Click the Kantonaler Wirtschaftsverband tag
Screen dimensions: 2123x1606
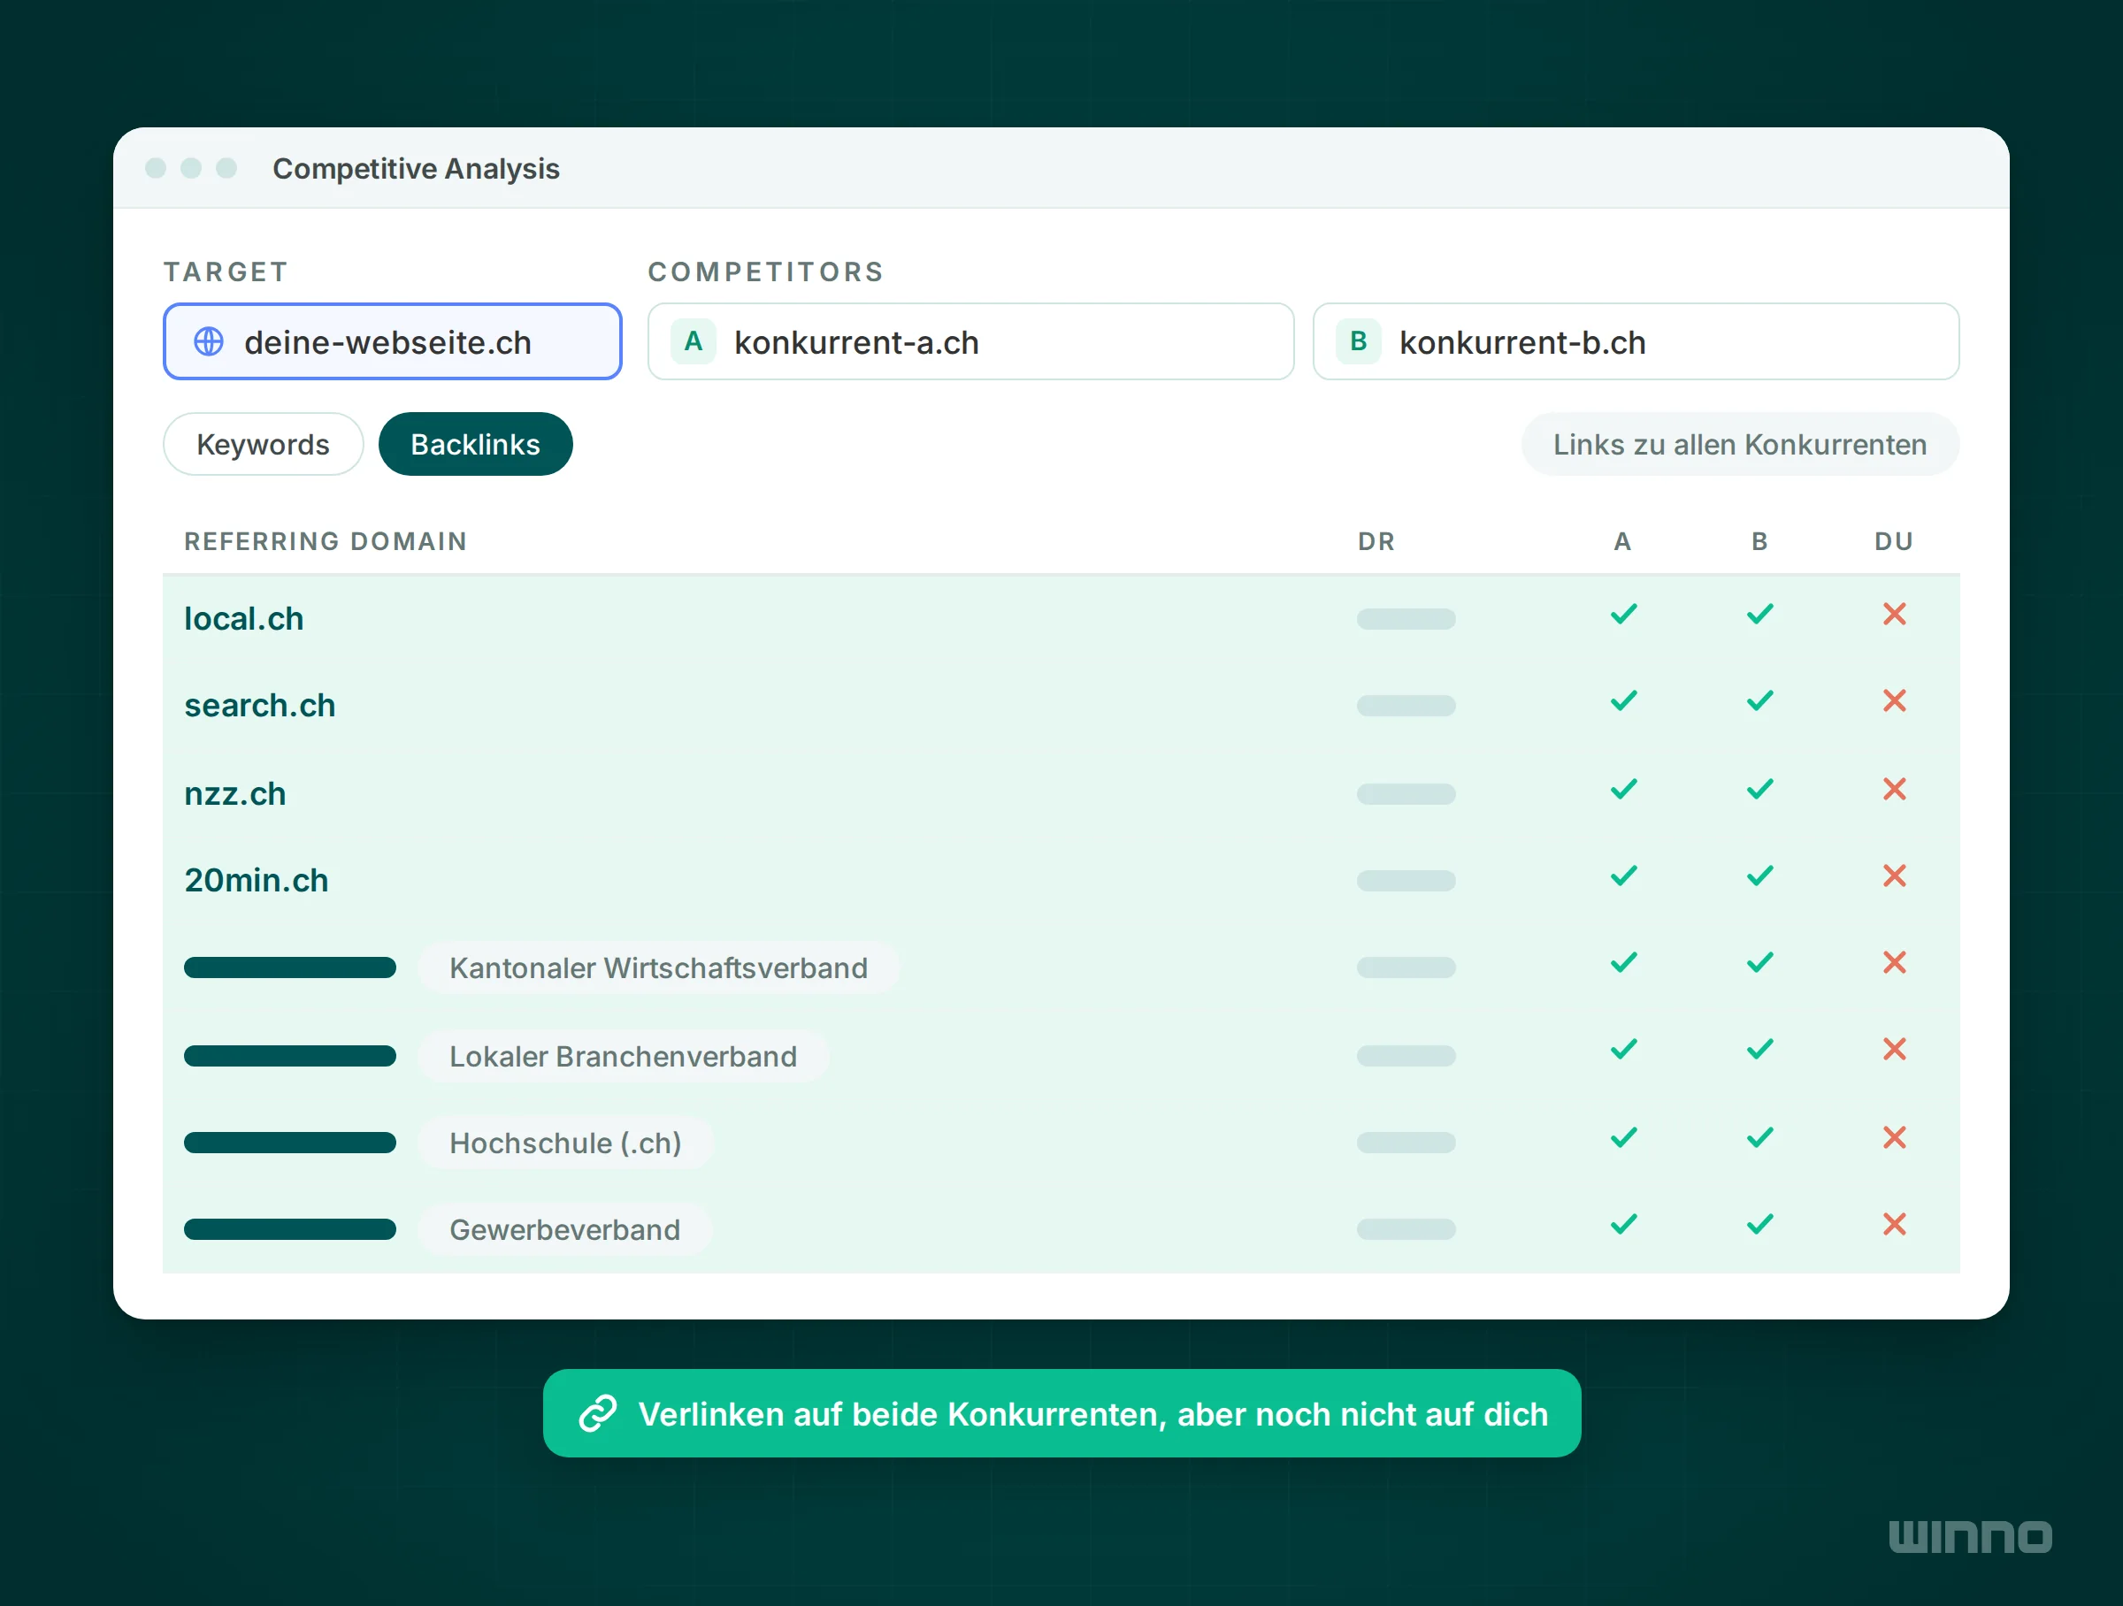pos(658,967)
